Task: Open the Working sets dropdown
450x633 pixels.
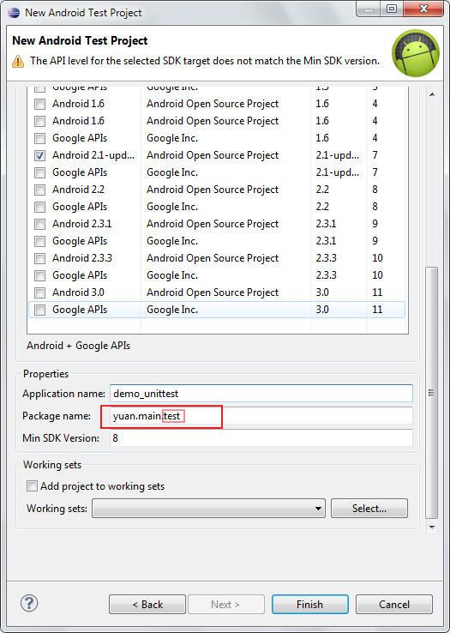Action: coord(208,509)
